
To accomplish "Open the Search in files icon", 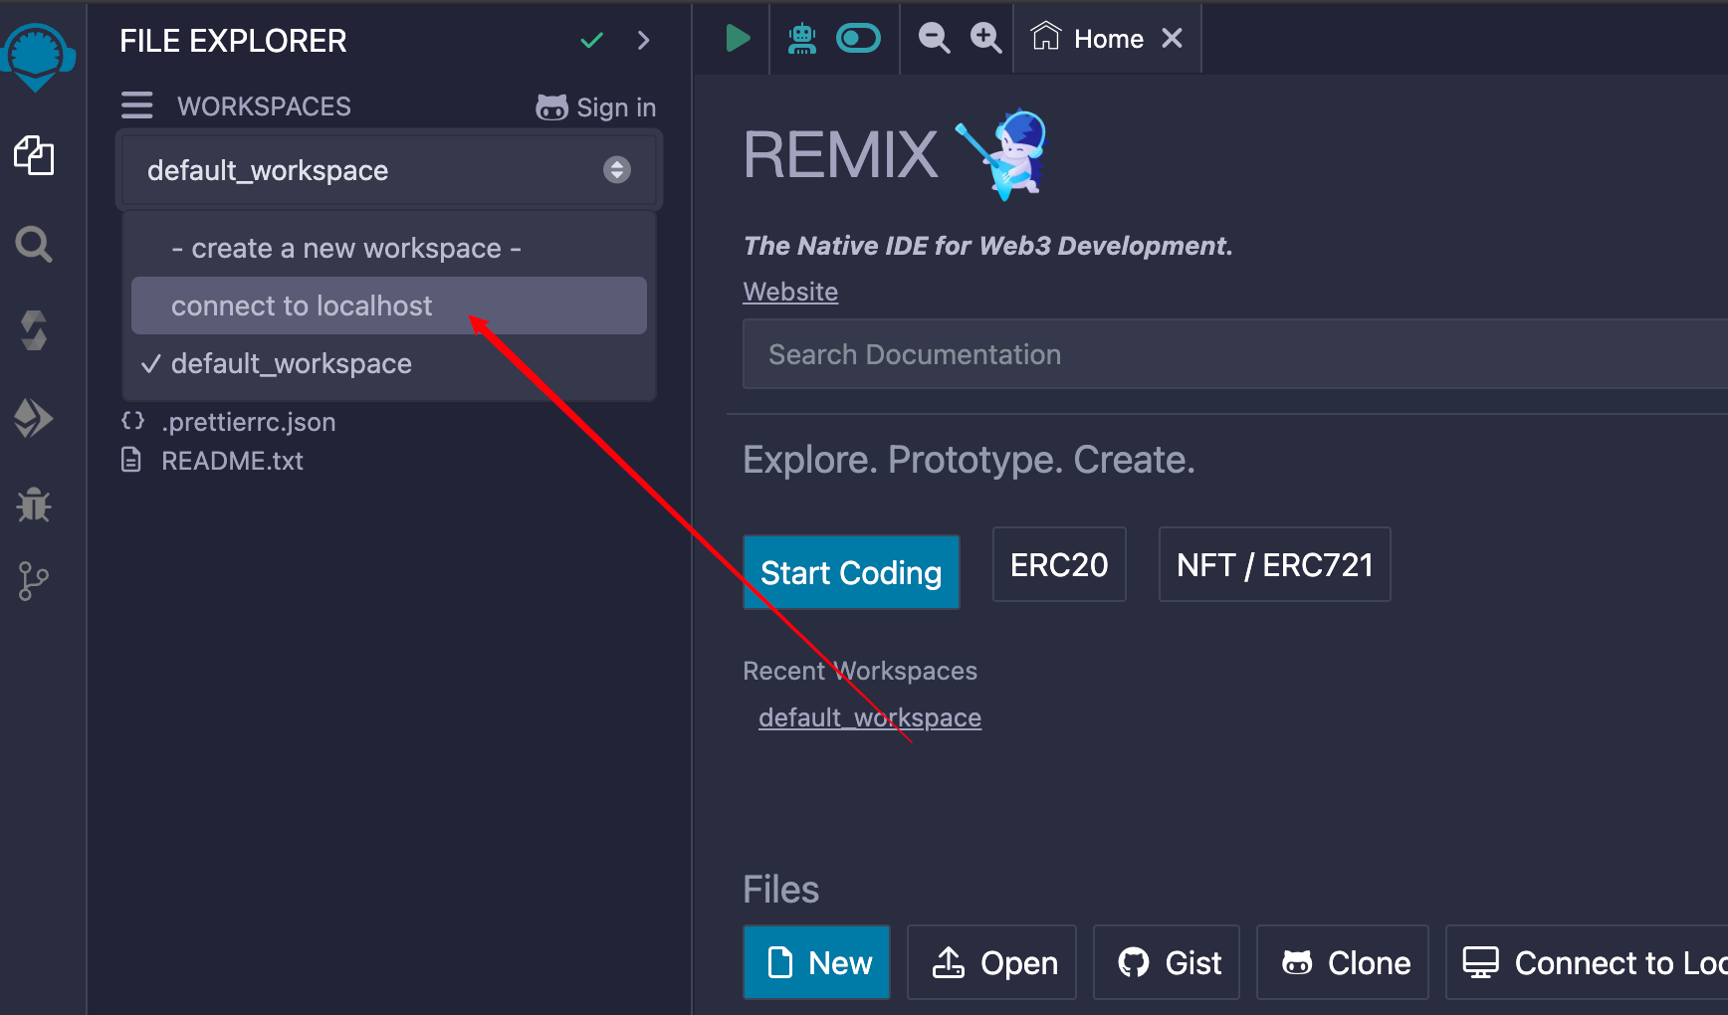I will click(34, 244).
